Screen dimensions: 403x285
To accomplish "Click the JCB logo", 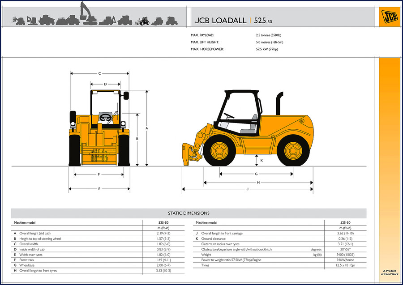I will 390,17.
